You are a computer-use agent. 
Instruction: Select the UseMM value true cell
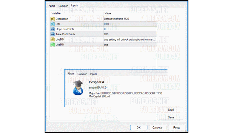point(130,45)
